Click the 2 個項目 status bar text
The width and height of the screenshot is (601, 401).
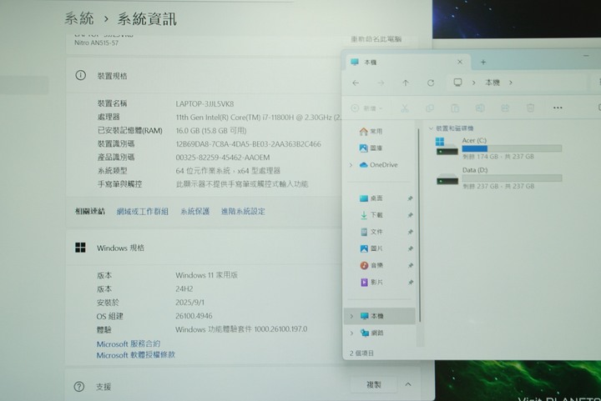coord(361,353)
